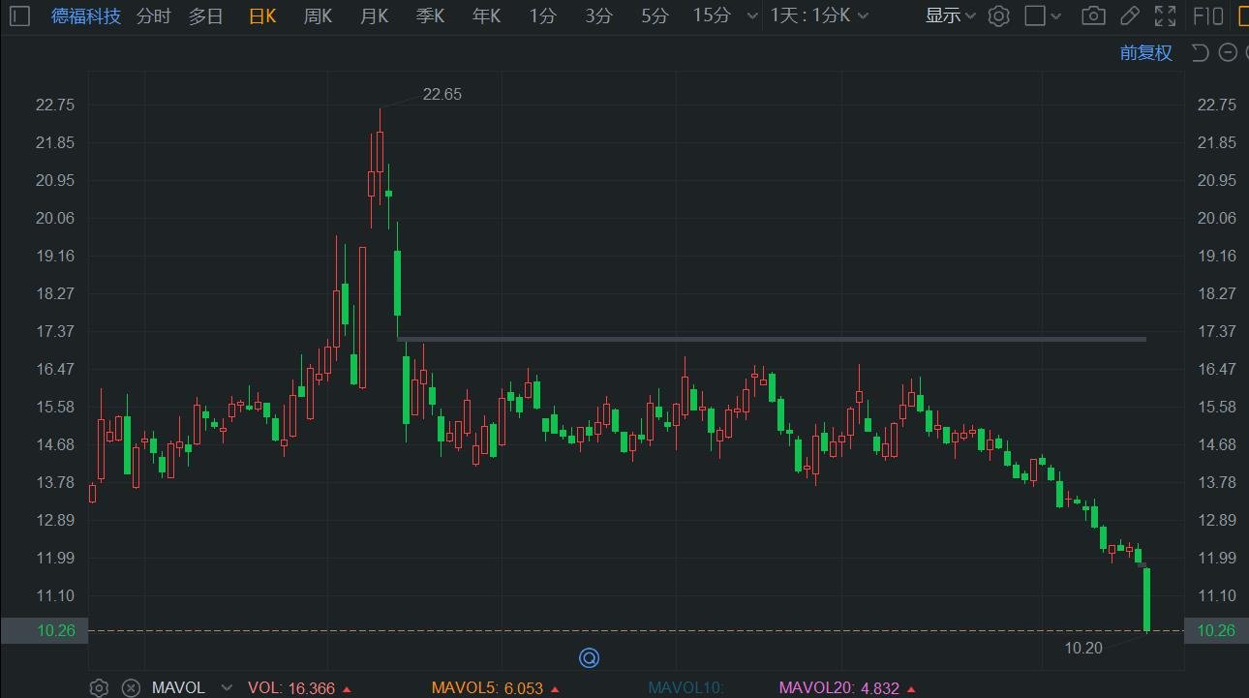Open chart settings gear in top toolbar
This screenshot has height=698, width=1249.
(x=999, y=15)
